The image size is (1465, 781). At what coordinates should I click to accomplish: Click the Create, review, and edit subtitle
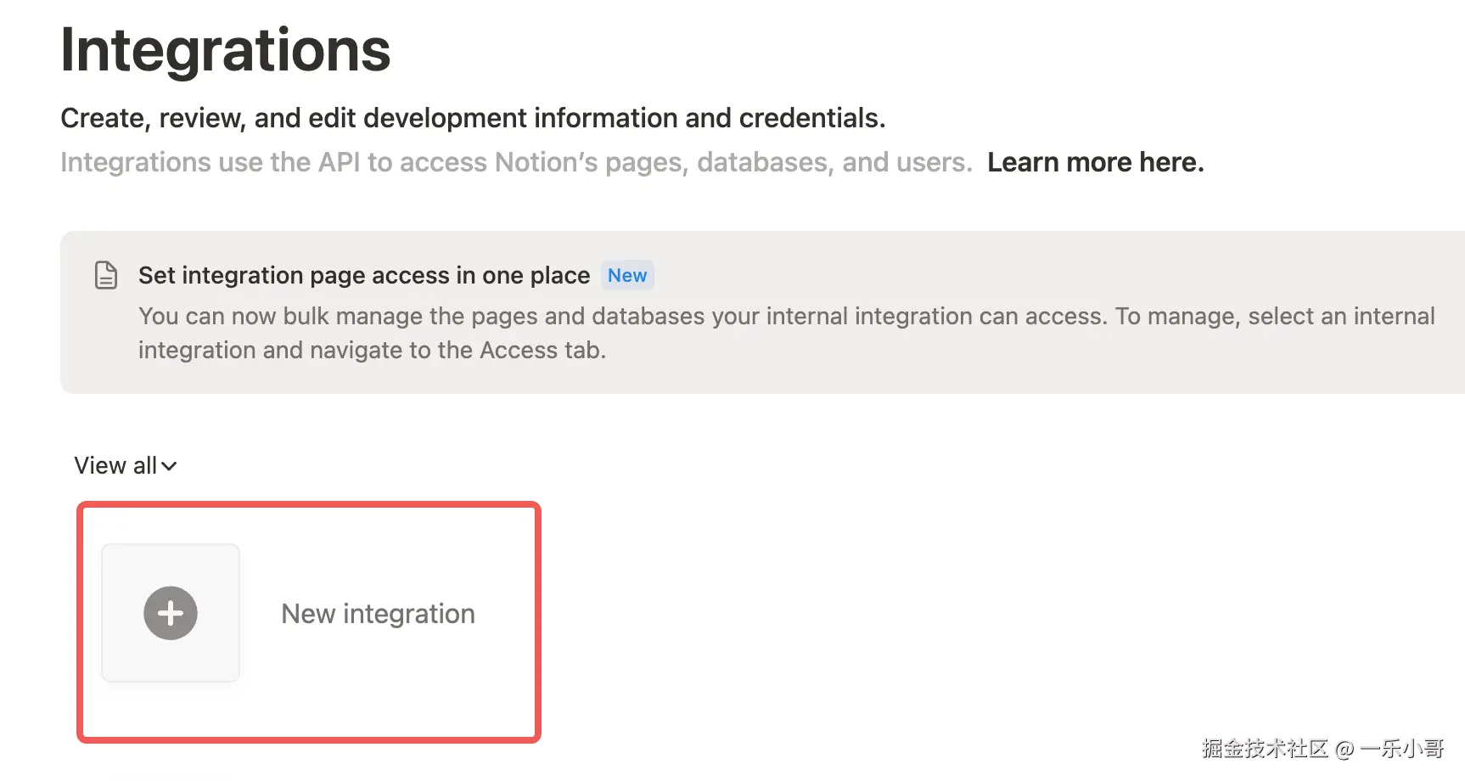(x=473, y=118)
